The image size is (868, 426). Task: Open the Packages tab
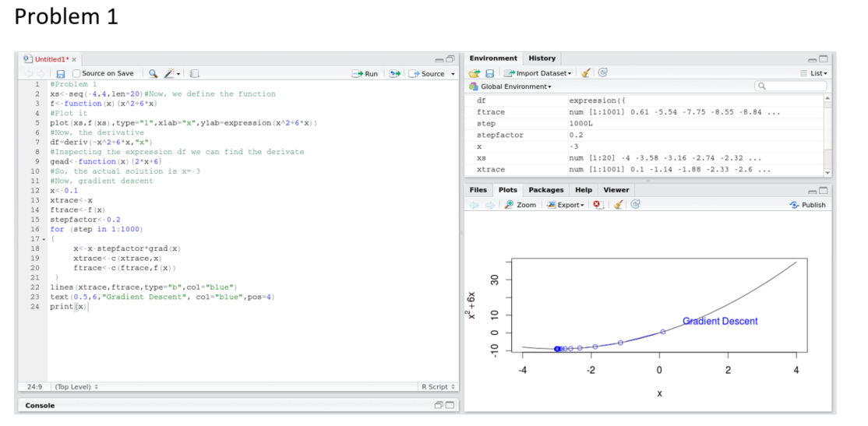click(546, 190)
